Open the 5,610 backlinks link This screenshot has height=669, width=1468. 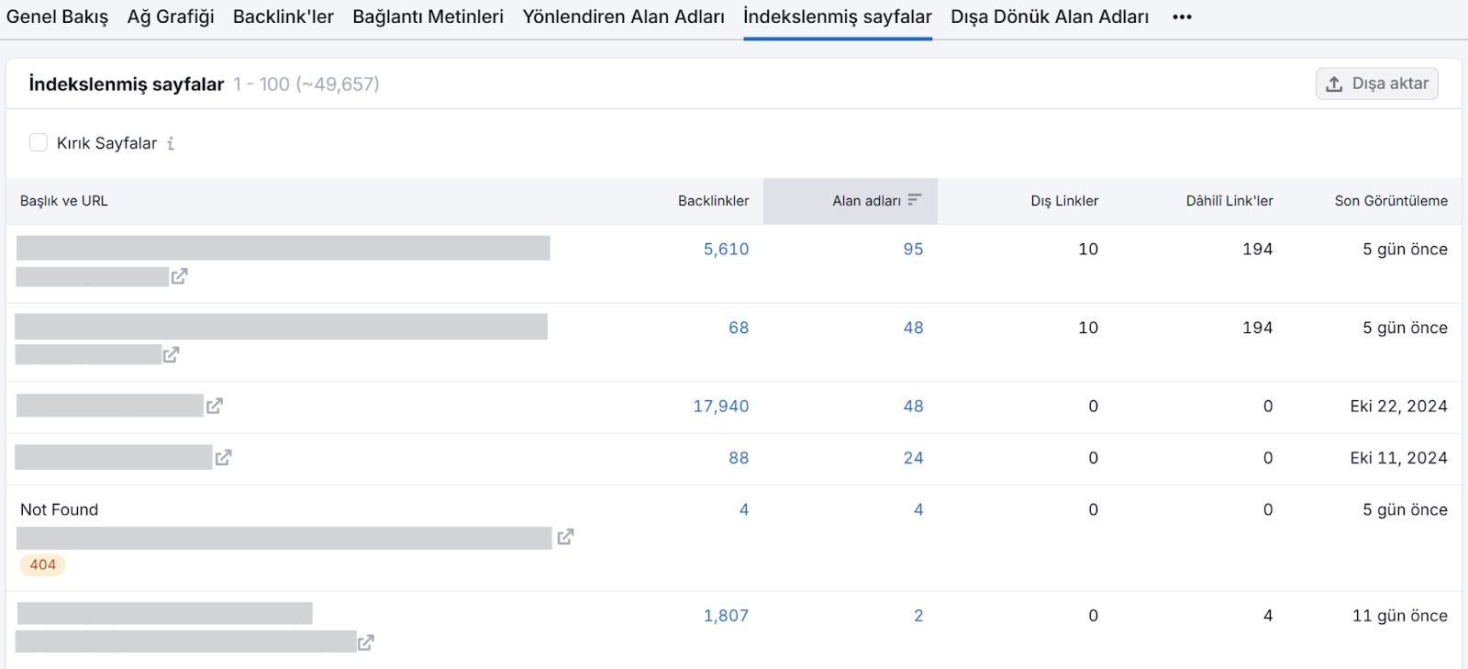tap(727, 250)
